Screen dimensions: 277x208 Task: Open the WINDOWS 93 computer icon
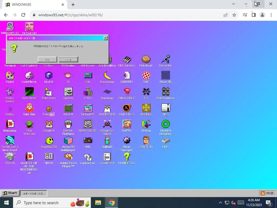[10, 27]
